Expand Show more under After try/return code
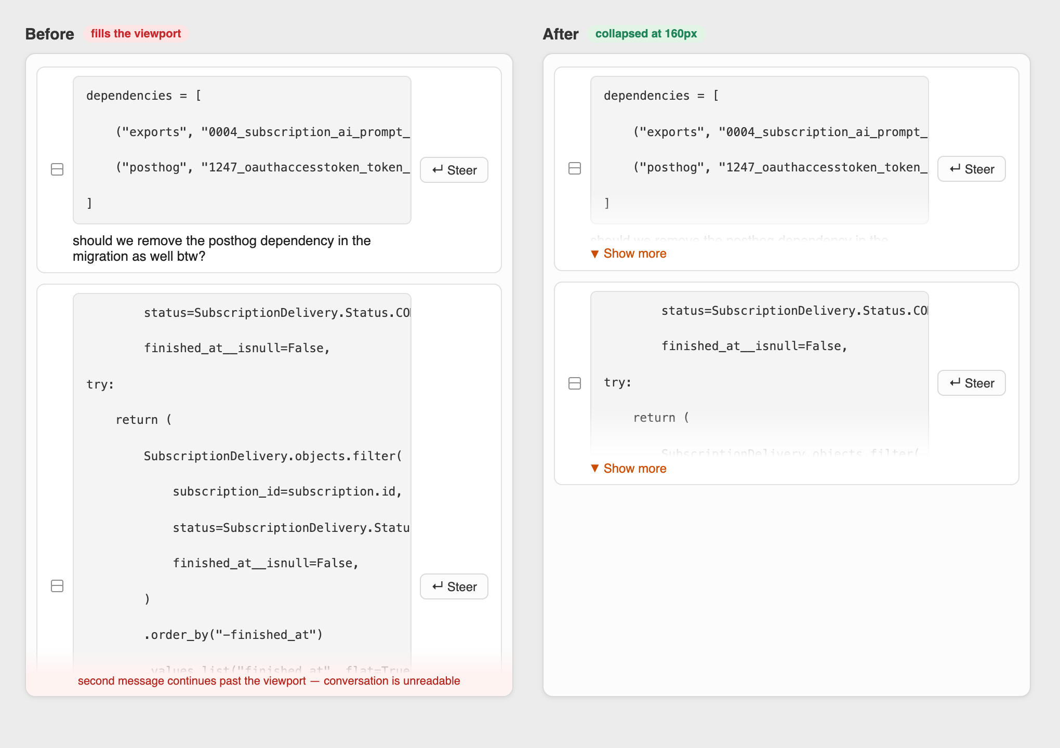 pos(629,469)
